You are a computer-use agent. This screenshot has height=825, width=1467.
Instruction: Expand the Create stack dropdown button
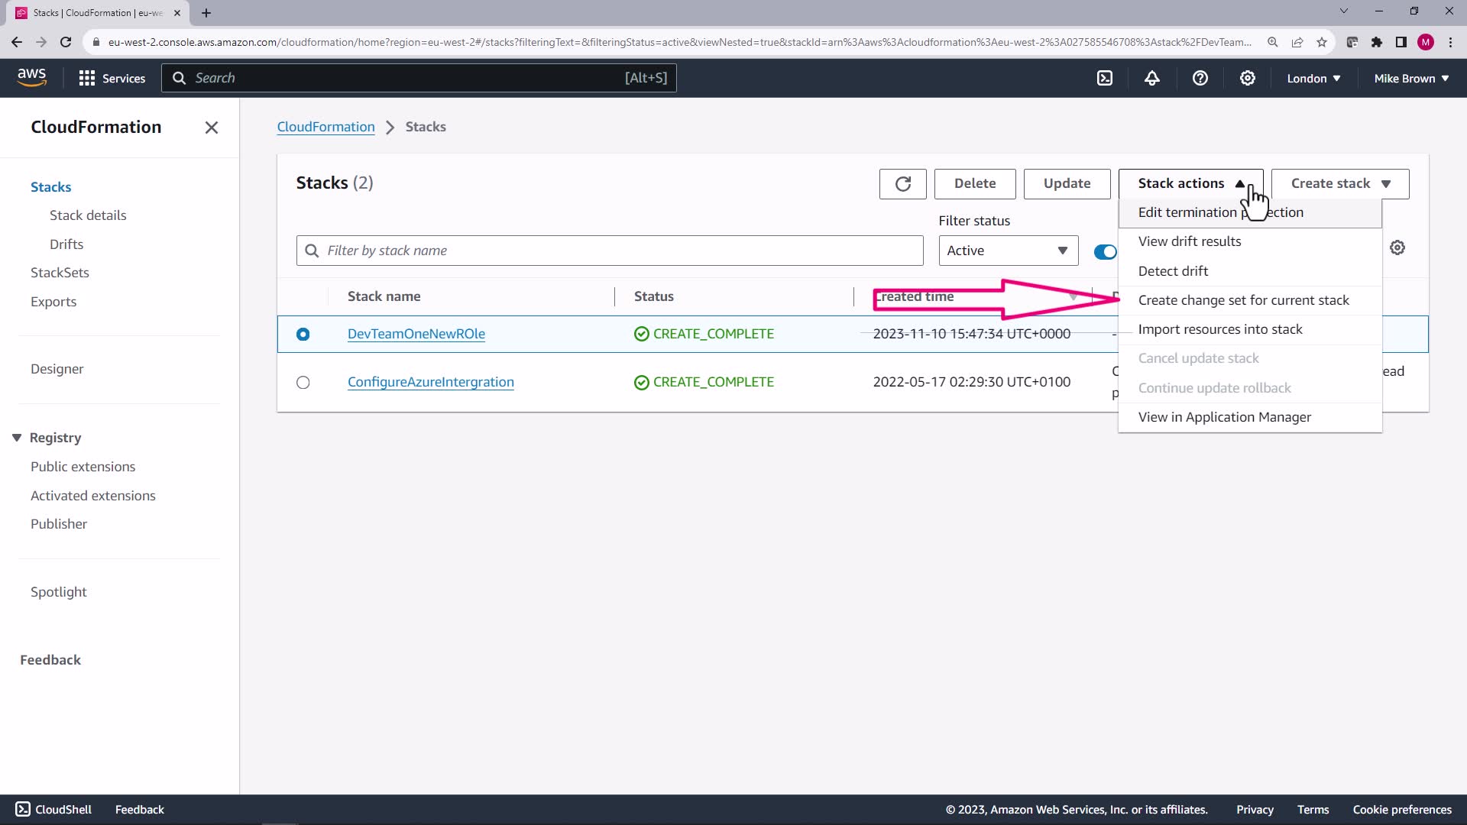[x=1339, y=184]
